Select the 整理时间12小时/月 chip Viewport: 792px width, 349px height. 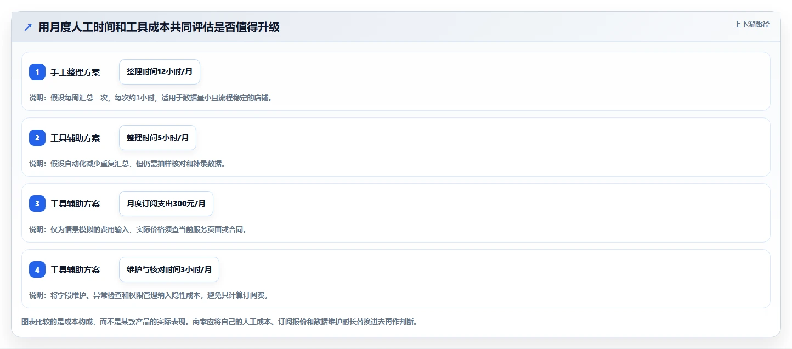[x=160, y=72]
